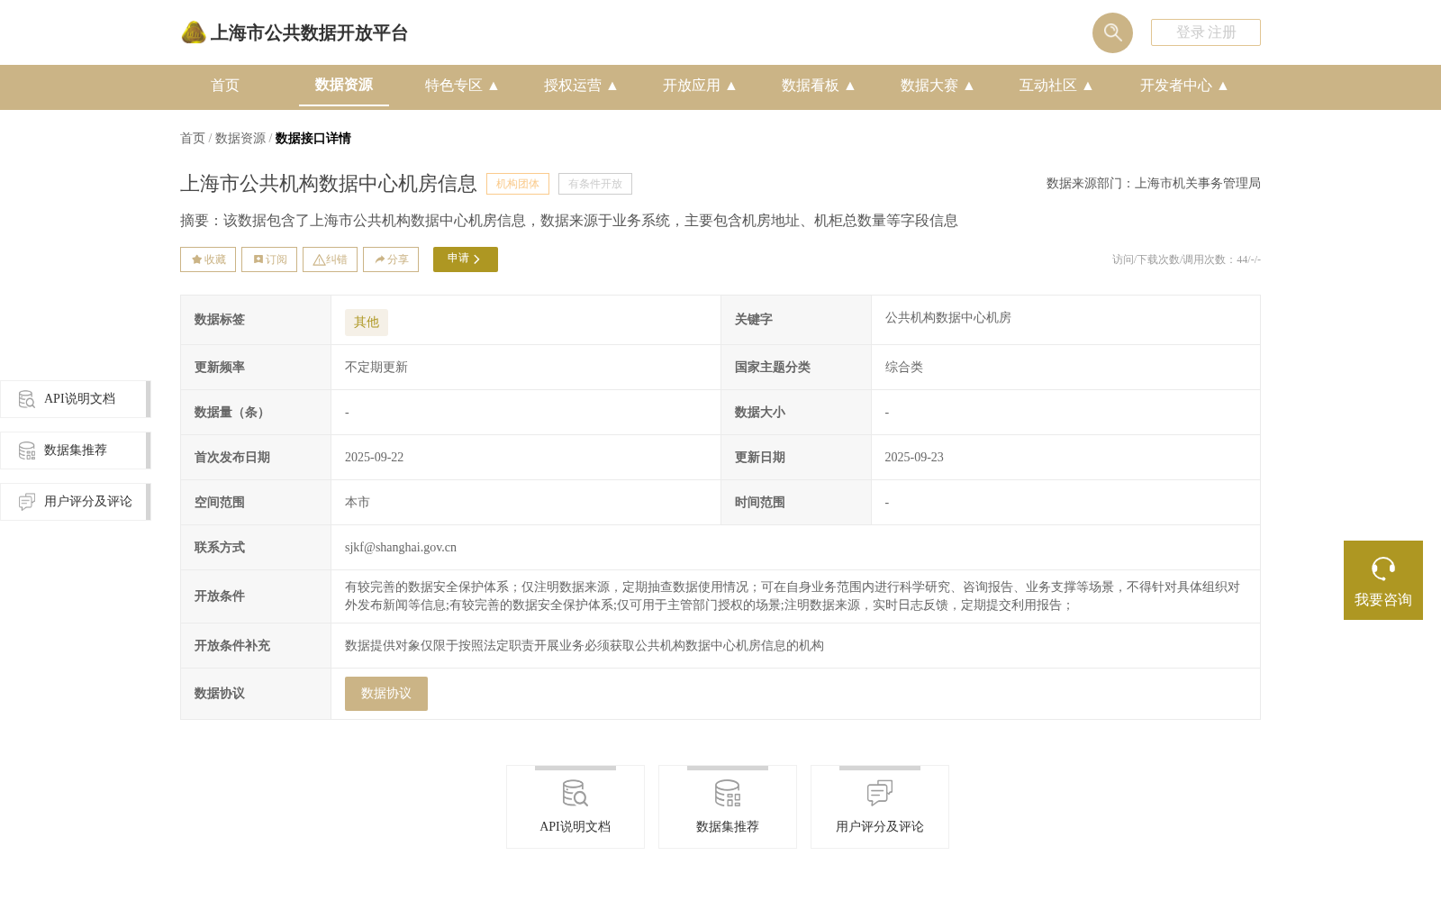The width and height of the screenshot is (1441, 901).
Task: Expand the 数据大赛 menu arrow
Action: (969, 86)
